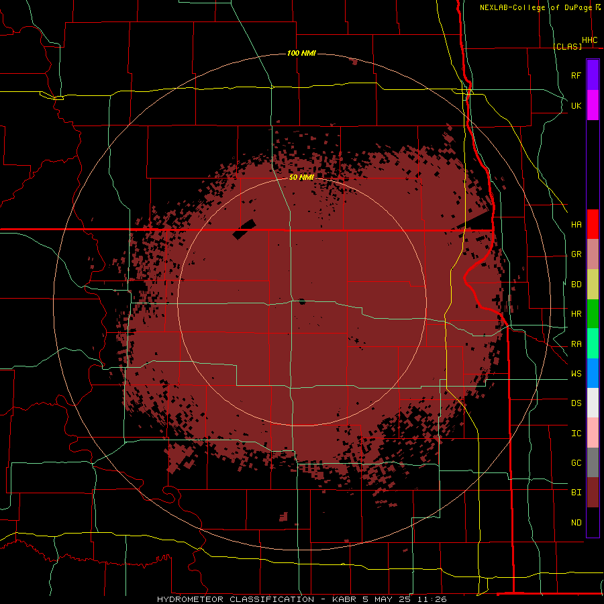Click the RA light green legend swatch
This screenshot has height=604, width=604.
[x=593, y=344]
